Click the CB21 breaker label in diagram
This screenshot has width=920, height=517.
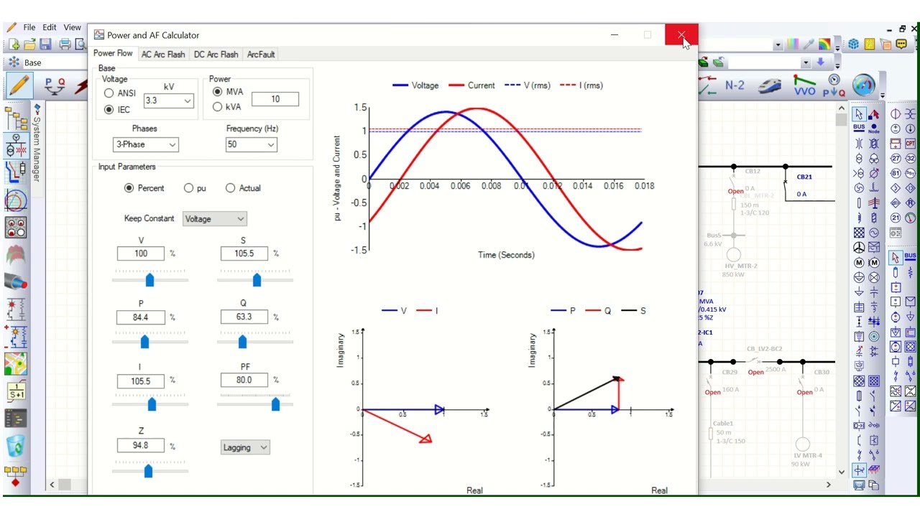(804, 177)
